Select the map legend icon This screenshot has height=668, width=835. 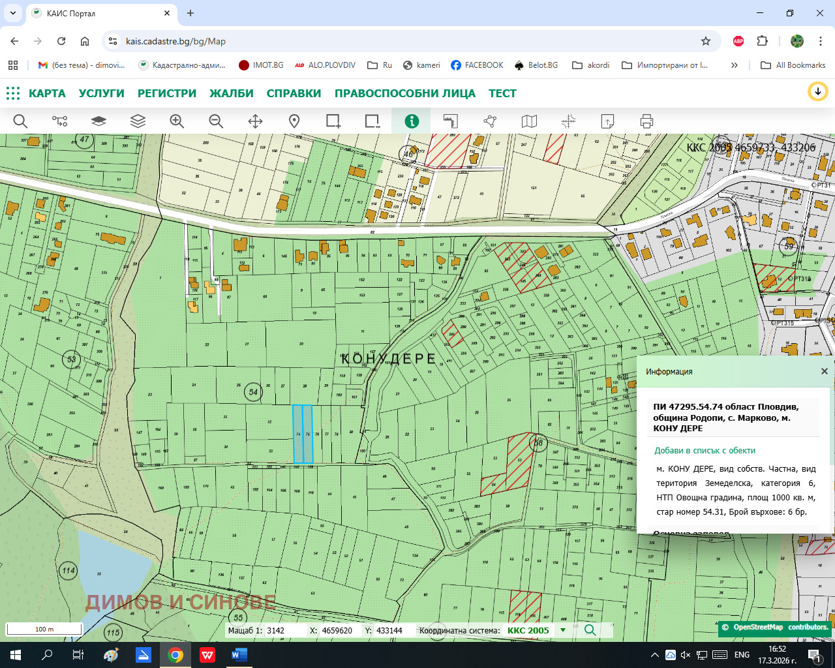coord(528,121)
